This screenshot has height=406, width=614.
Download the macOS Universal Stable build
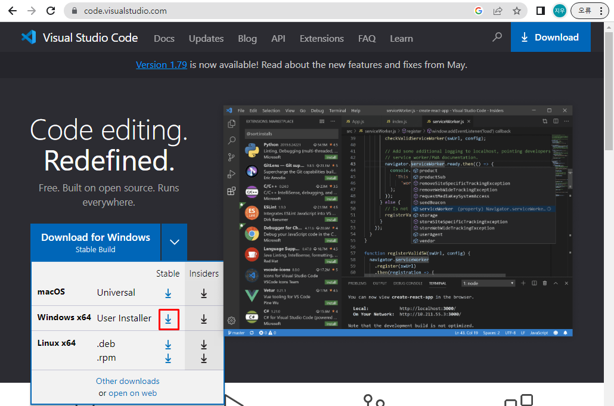point(168,293)
